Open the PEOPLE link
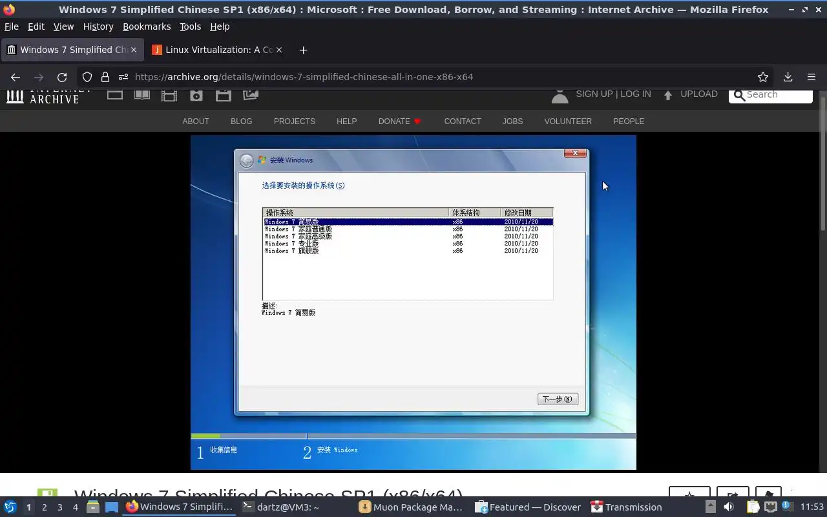The image size is (827, 517). point(629,121)
